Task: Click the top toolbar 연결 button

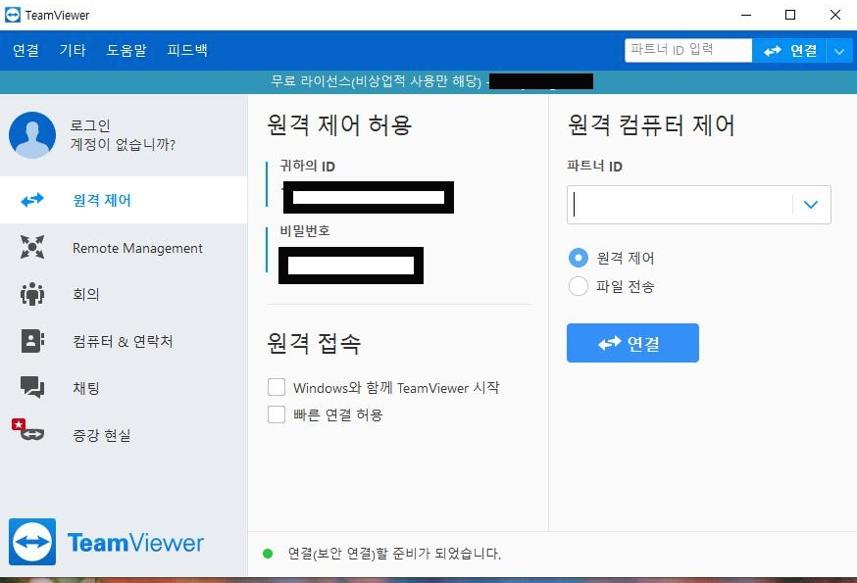Action: coord(789,51)
